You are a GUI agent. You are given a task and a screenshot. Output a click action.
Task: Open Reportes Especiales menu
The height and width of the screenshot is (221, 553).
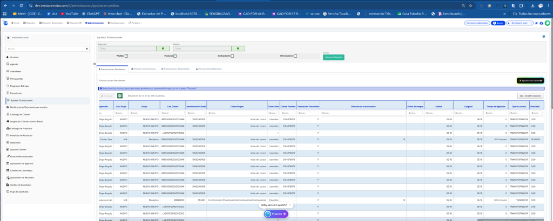tap(51, 23)
